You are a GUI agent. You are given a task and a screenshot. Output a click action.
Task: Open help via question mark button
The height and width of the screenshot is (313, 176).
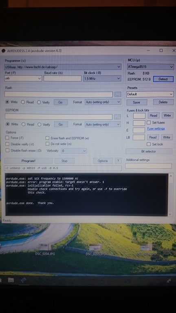click(x=118, y=161)
